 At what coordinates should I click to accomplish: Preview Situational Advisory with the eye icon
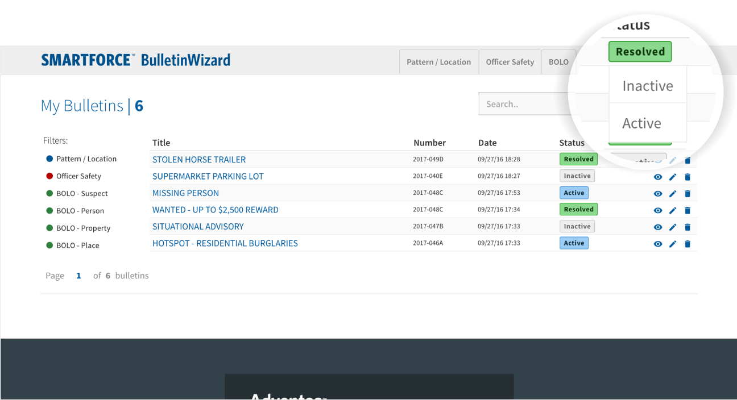(x=658, y=227)
